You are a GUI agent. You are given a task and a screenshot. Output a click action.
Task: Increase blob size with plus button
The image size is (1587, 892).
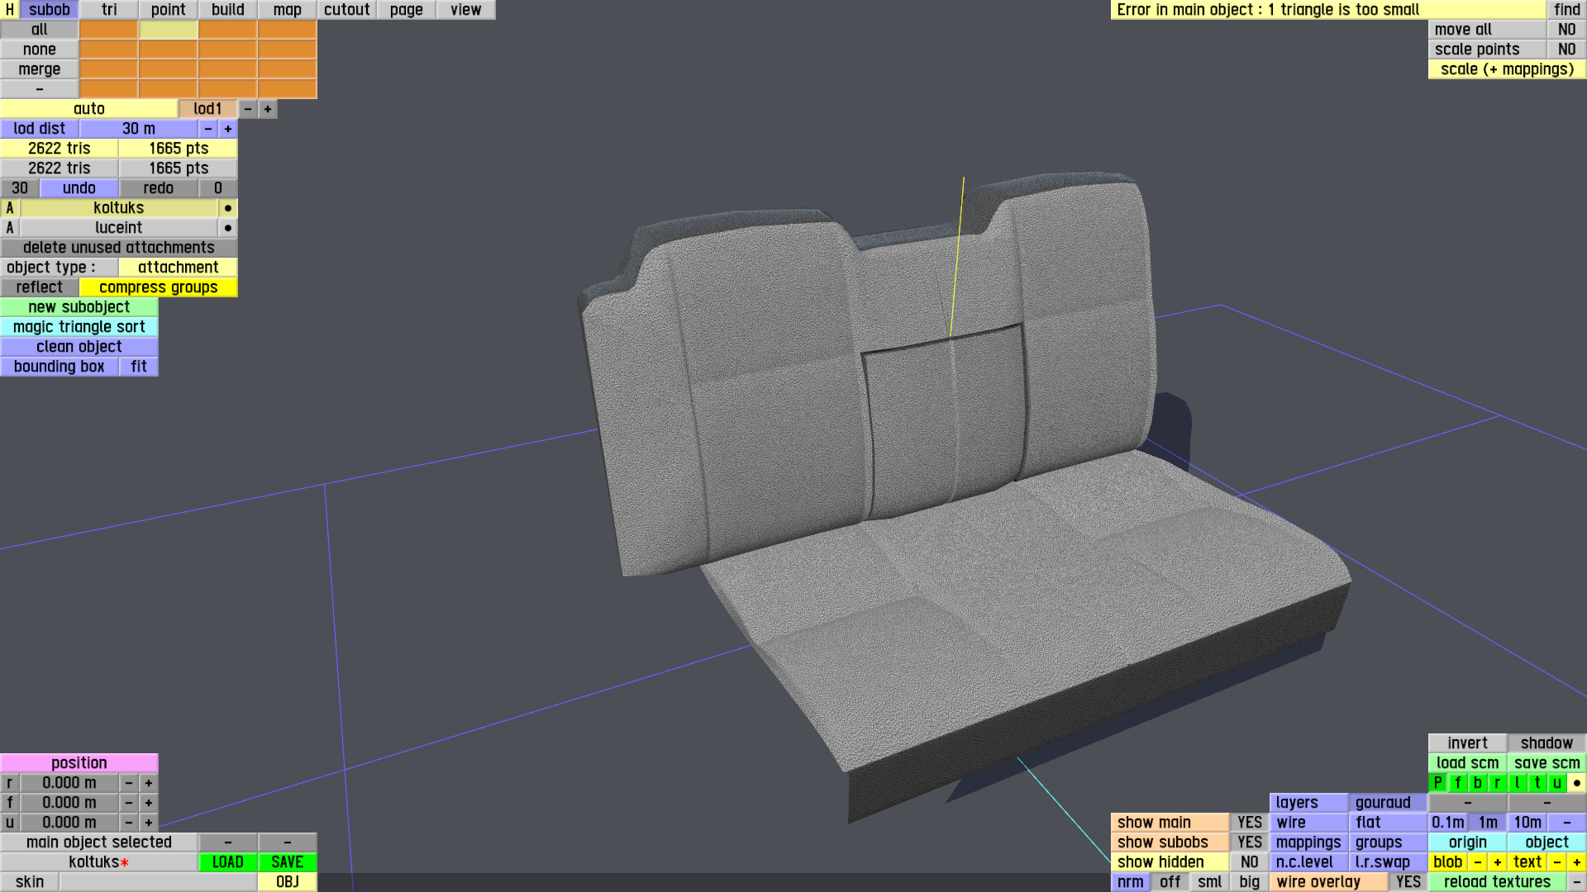[x=1497, y=862]
